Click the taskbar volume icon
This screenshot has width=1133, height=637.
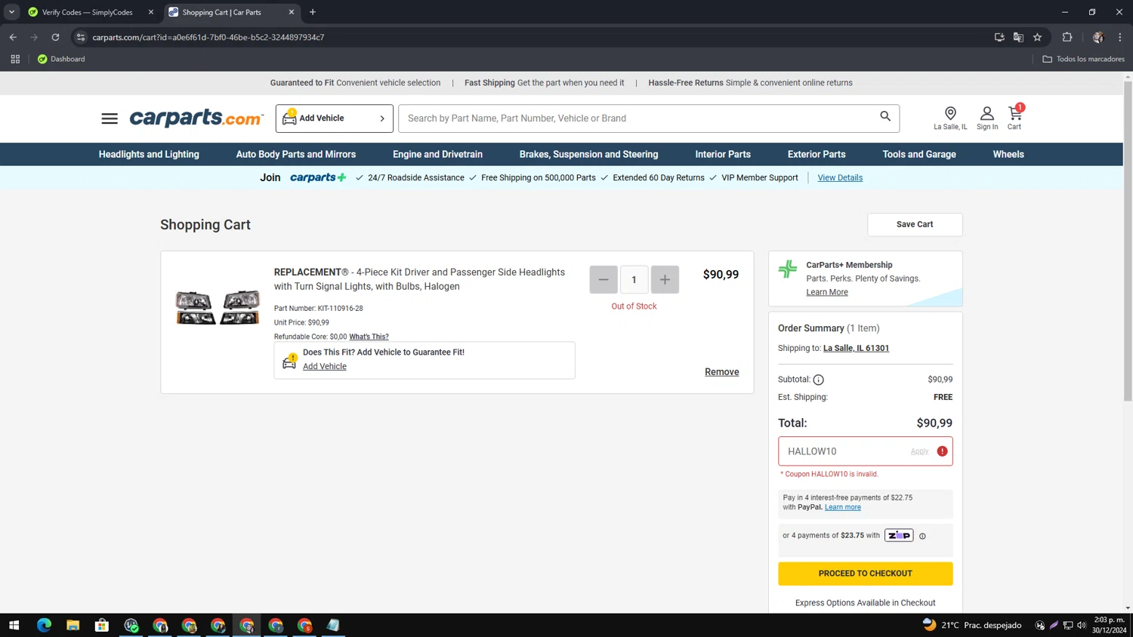(1082, 625)
